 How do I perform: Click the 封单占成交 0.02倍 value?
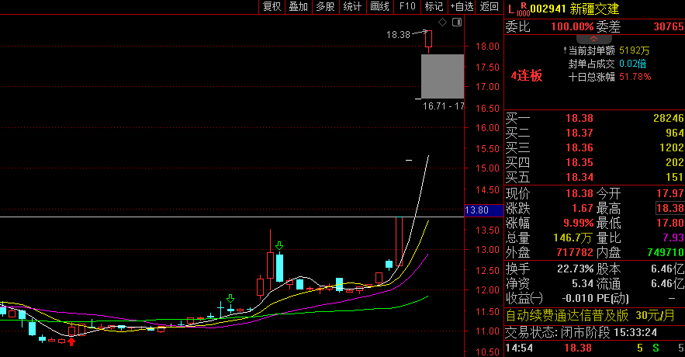tap(632, 64)
